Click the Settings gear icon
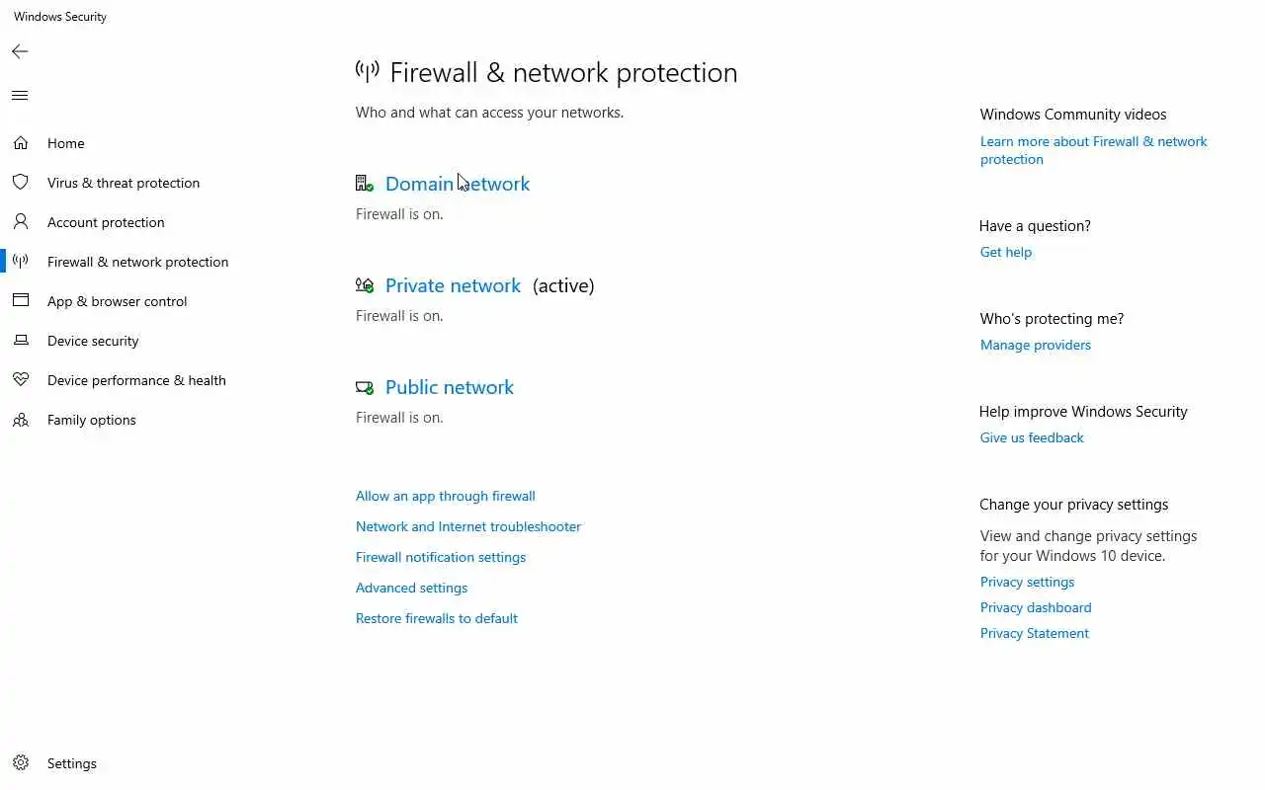 point(21,763)
